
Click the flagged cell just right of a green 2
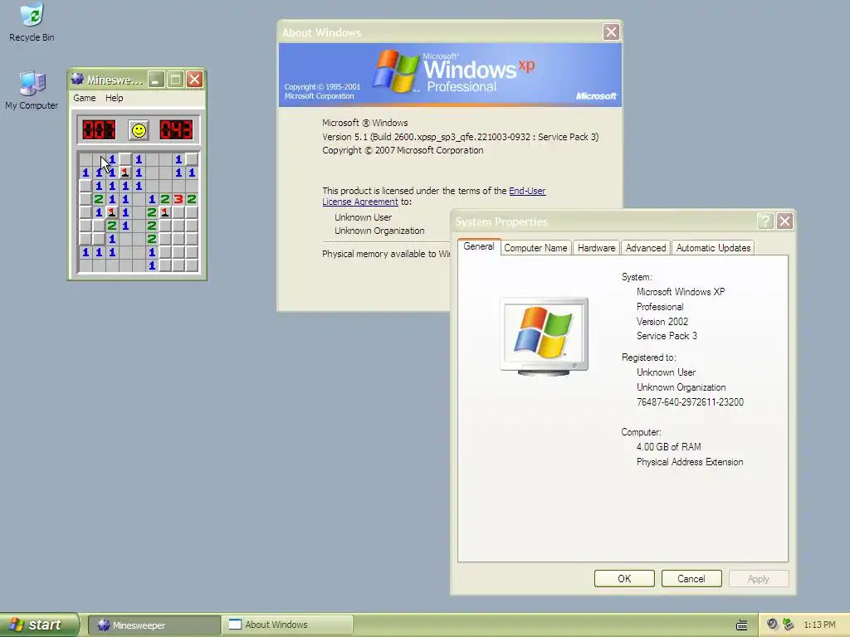(x=165, y=212)
